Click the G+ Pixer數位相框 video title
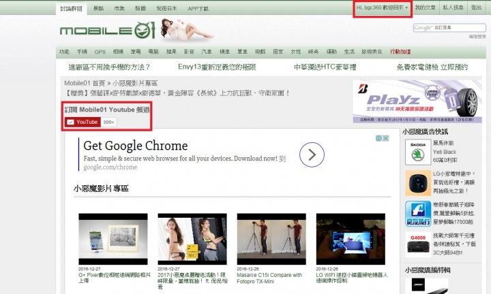491x294 pixels. pyautogui.click(x=115, y=278)
